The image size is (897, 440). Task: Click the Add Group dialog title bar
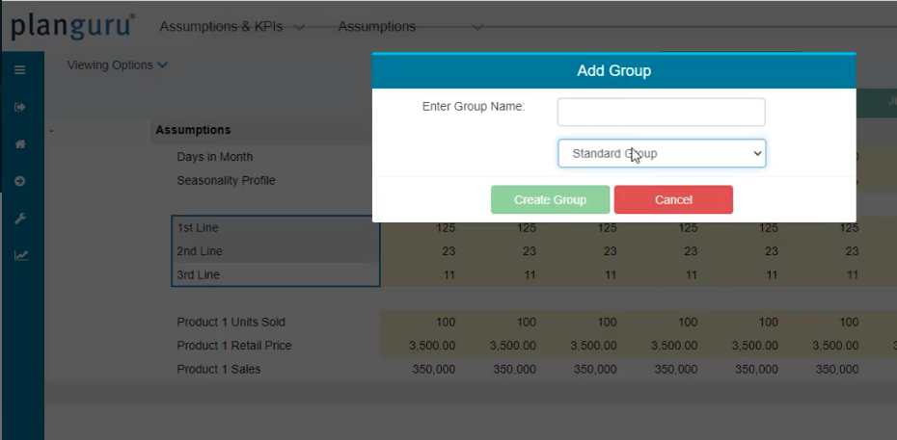[613, 70]
